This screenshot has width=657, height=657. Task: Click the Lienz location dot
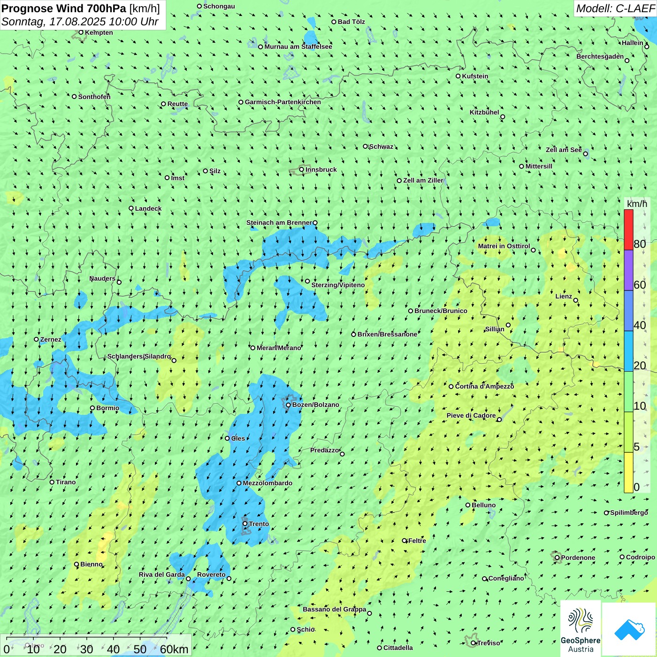576,300
